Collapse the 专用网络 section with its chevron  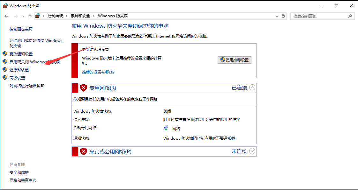(252, 88)
